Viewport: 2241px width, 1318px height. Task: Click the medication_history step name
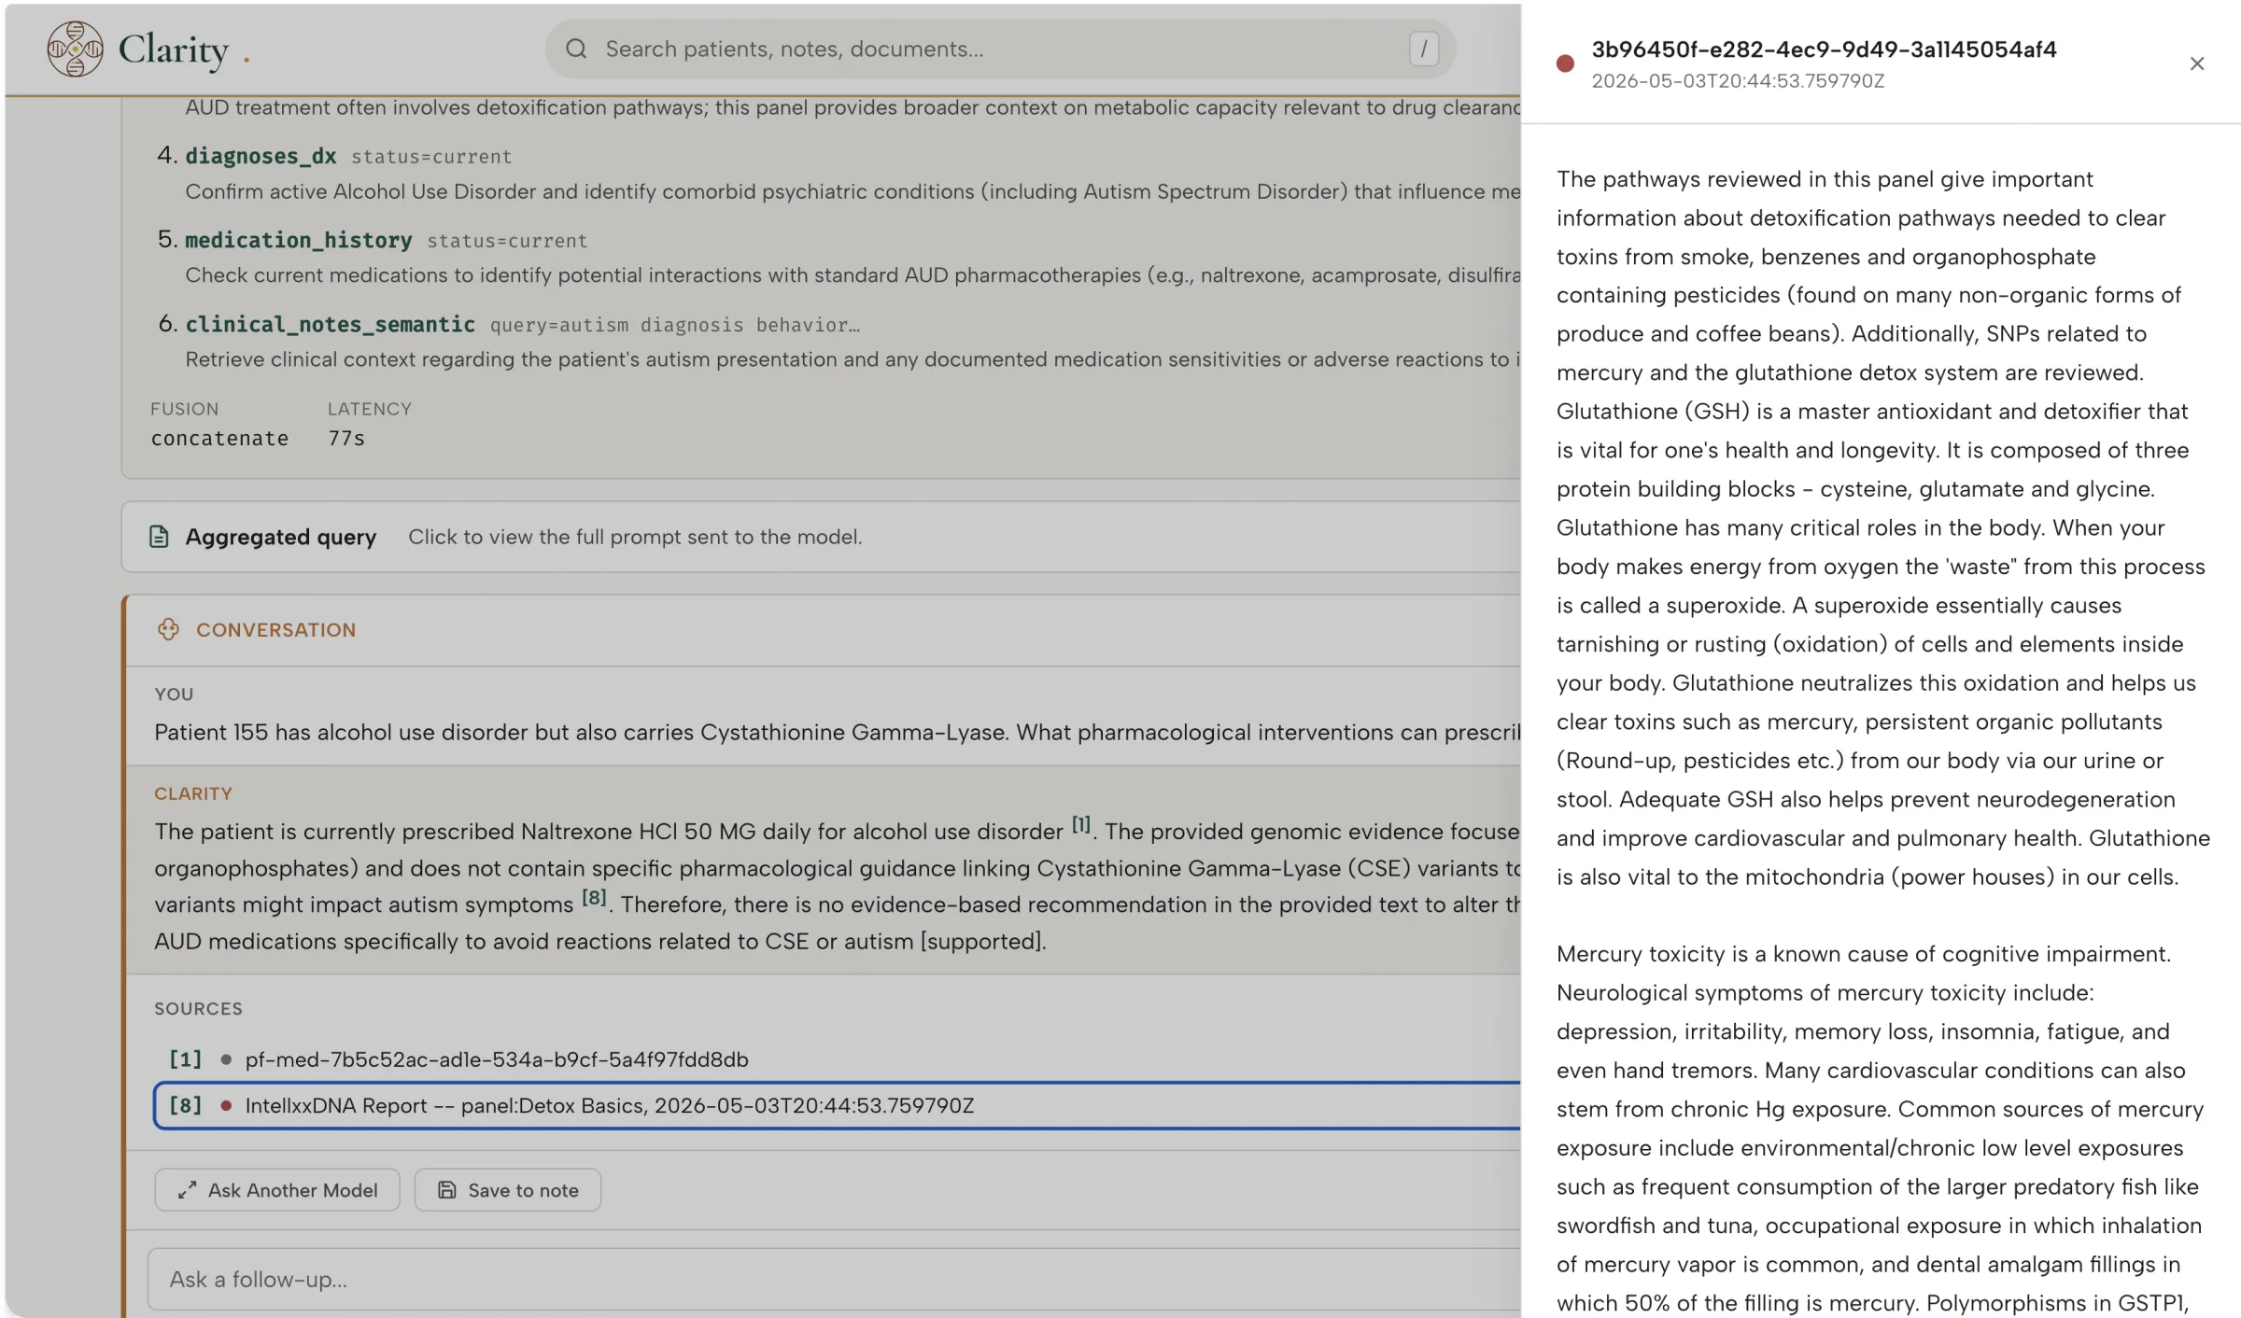click(x=299, y=240)
